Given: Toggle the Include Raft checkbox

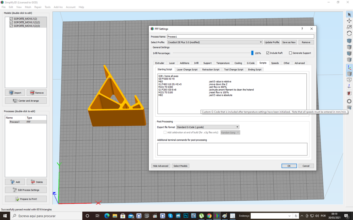Looking at the screenshot, I should 268,53.
